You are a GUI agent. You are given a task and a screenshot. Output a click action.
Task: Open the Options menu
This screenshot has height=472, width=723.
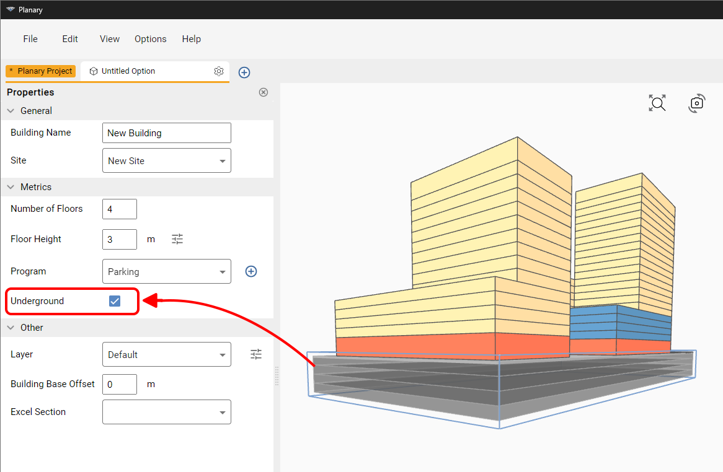(x=150, y=38)
